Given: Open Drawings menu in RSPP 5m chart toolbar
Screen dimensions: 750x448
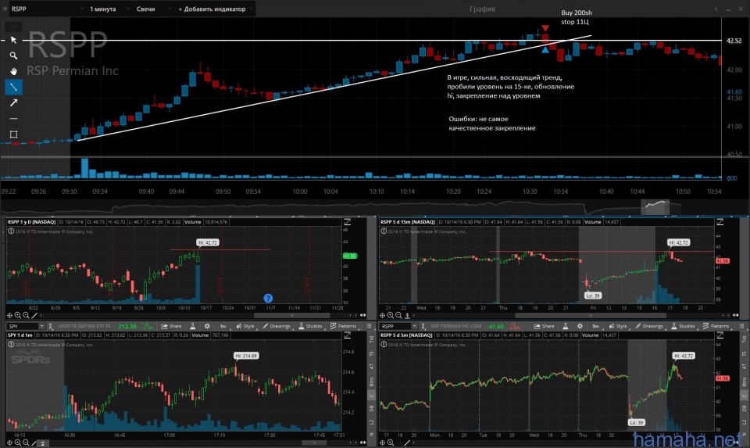Looking at the screenshot, I should click(649, 326).
